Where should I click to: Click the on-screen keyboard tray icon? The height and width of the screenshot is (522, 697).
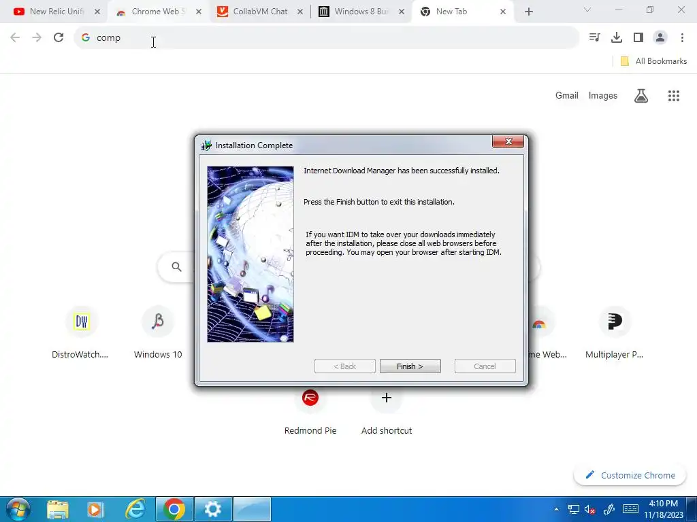tap(630, 509)
